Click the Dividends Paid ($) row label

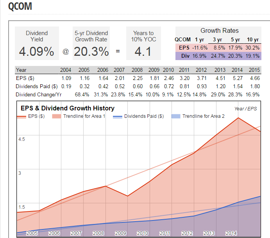(x=36, y=86)
